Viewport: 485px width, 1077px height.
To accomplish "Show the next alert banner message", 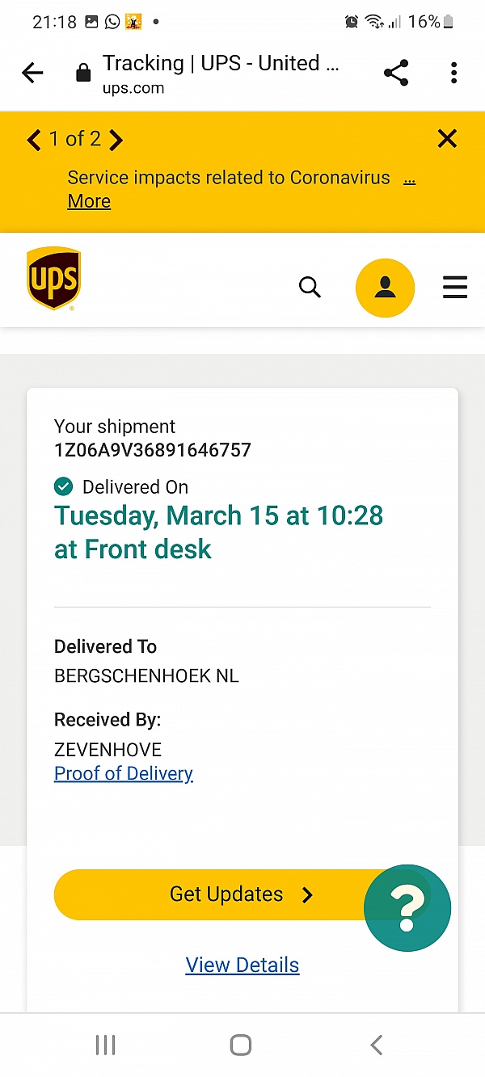I will (116, 141).
